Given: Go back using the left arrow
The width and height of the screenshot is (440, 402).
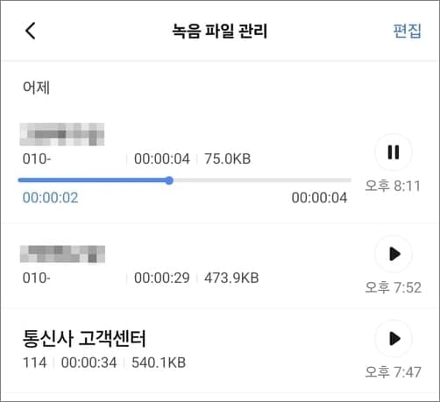Looking at the screenshot, I should click(x=31, y=31).
